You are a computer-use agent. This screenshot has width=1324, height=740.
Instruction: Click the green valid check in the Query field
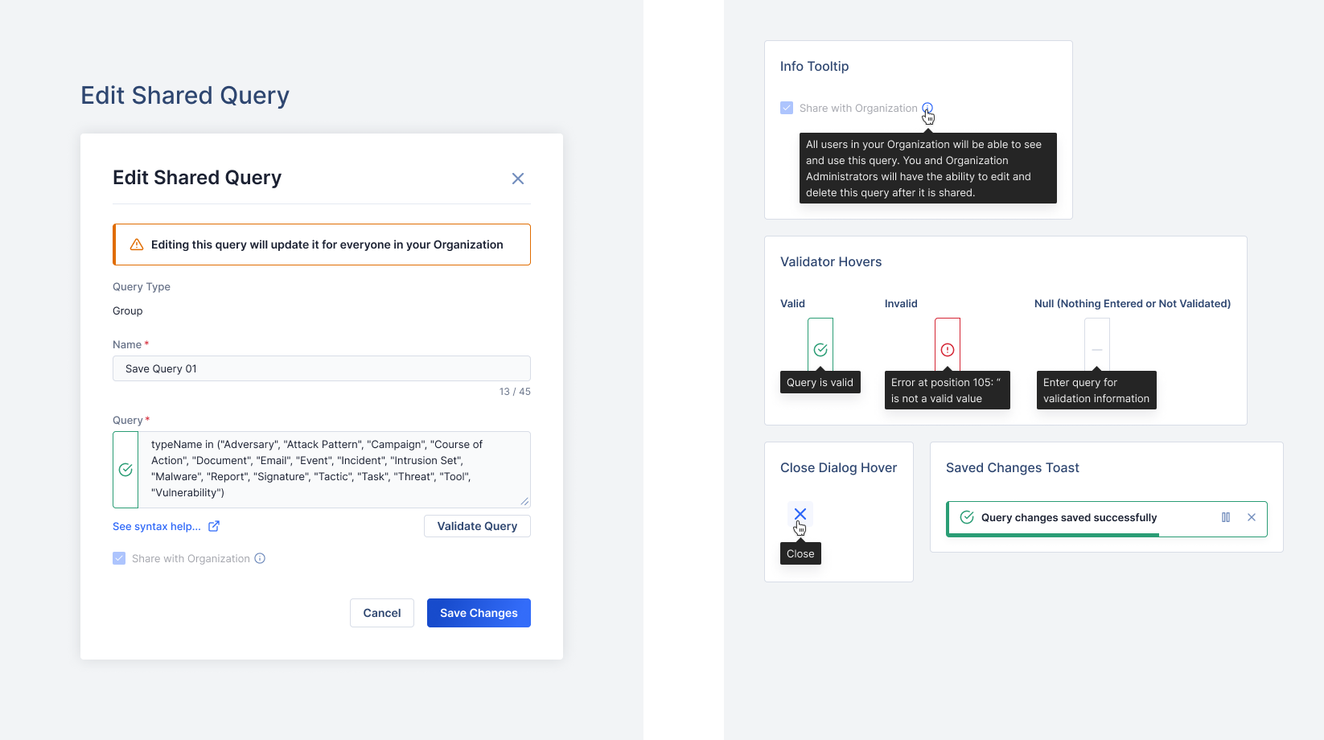[x=125, y=470]
